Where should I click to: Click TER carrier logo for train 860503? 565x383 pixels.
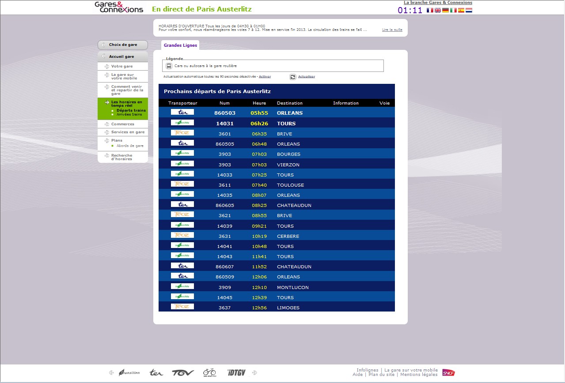182,112
